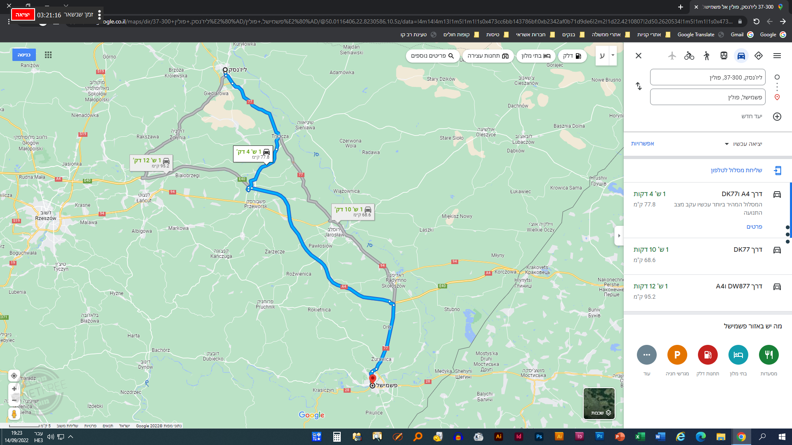Toggle the satellite layers thumbnail
This screenshot has height=445, width=792.
[x=599, y=403]
